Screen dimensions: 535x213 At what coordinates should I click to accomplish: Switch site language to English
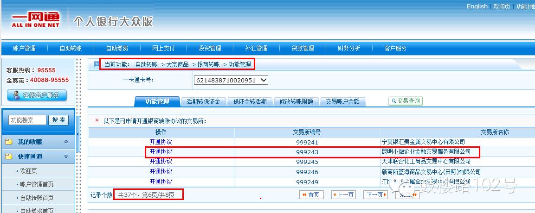(477, 6)
